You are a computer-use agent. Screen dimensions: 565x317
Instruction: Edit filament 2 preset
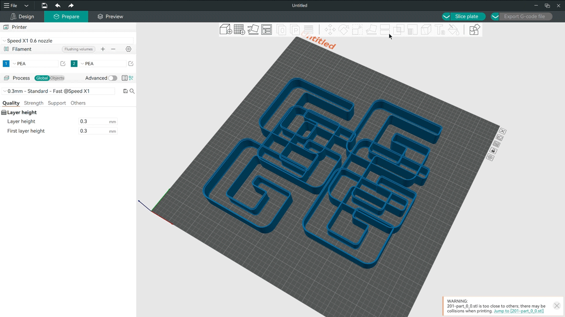tap(131, 63)
